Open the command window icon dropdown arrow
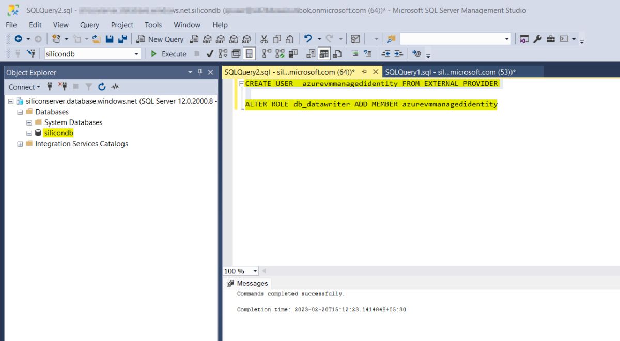The width and height of the screenshot is (620, 341). pyautogui.click(x=574, y=39)
